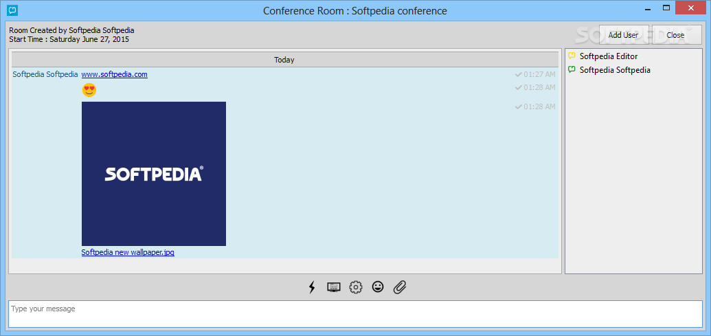This screenshot has width=711, height=336.
Task: Click the app logo icon in title bar
Action: click(x=12, y=10)
